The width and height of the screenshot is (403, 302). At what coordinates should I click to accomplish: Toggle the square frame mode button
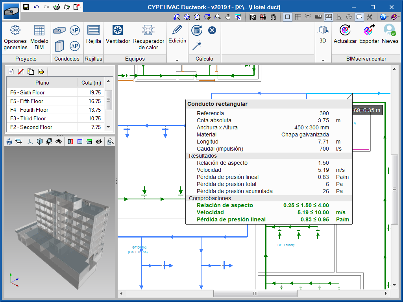click(288, 17)
